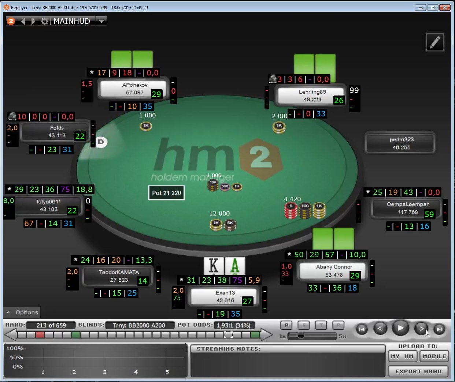Select the MAINHUD label
Viewport: 455px width, 382px height.
tap(72, 21)
